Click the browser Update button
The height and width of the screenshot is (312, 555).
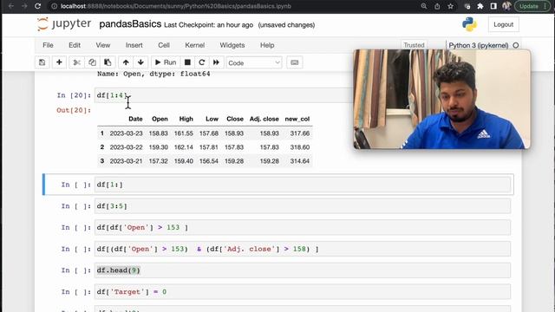(532, 6)
